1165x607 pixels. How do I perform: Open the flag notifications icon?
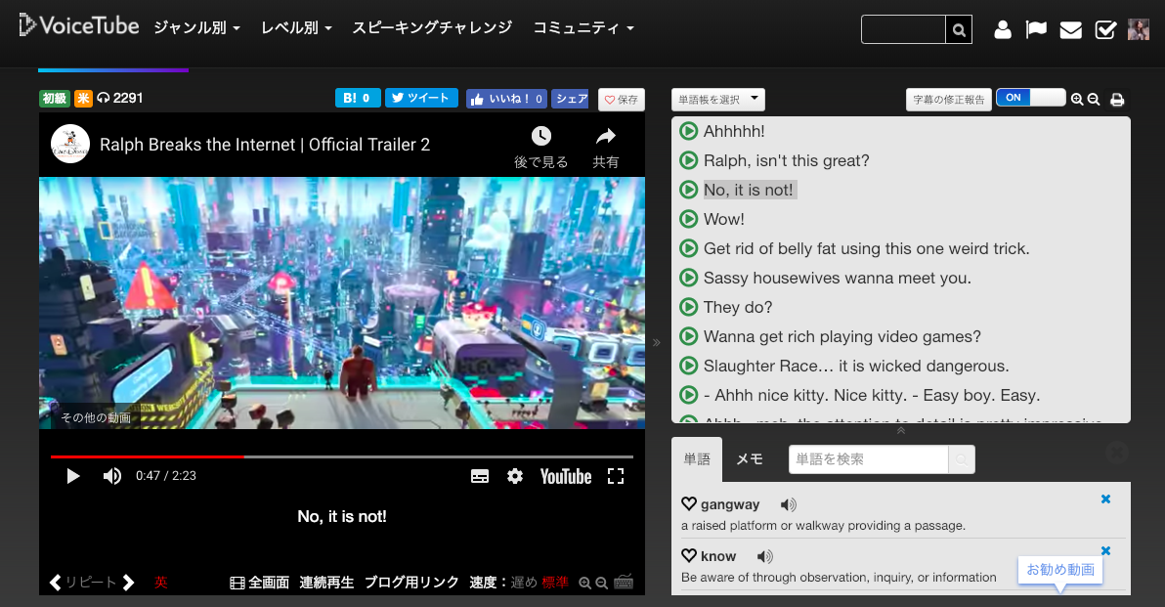click(x=1036, y=29)
